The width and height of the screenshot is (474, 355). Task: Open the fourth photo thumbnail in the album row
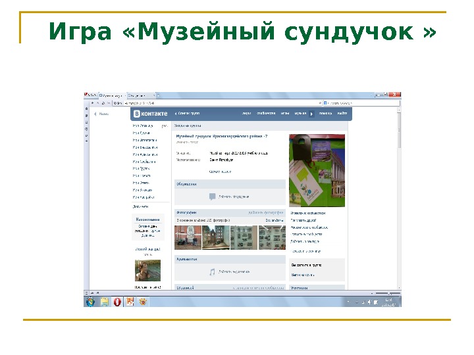272,237
